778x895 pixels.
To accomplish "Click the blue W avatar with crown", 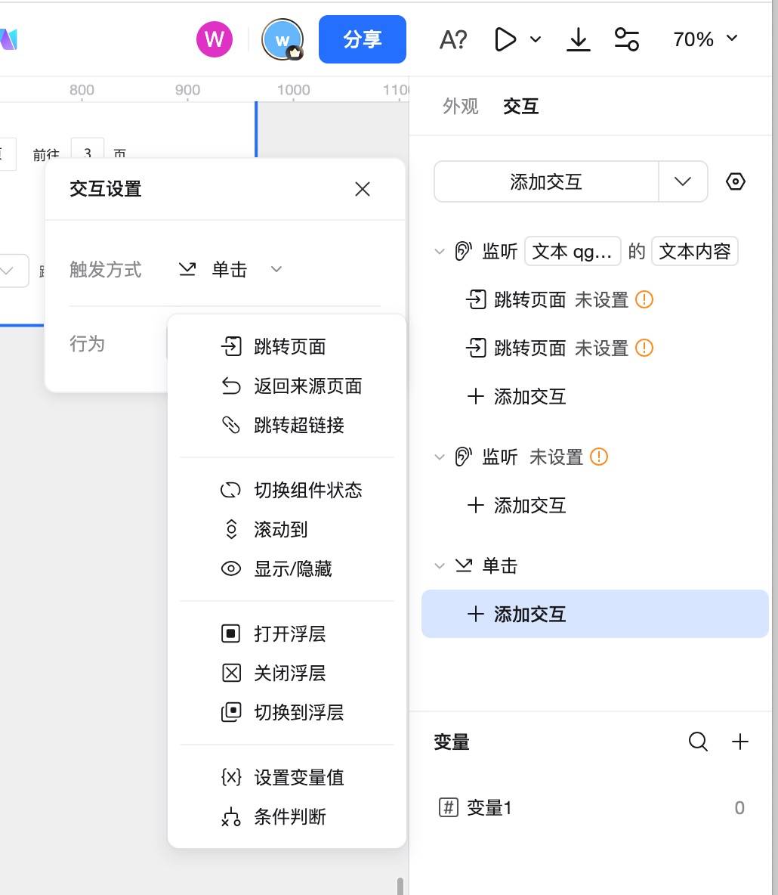I will click(282, 39).
